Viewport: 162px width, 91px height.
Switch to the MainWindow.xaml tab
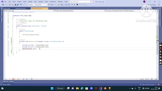(x=21, y=8)
